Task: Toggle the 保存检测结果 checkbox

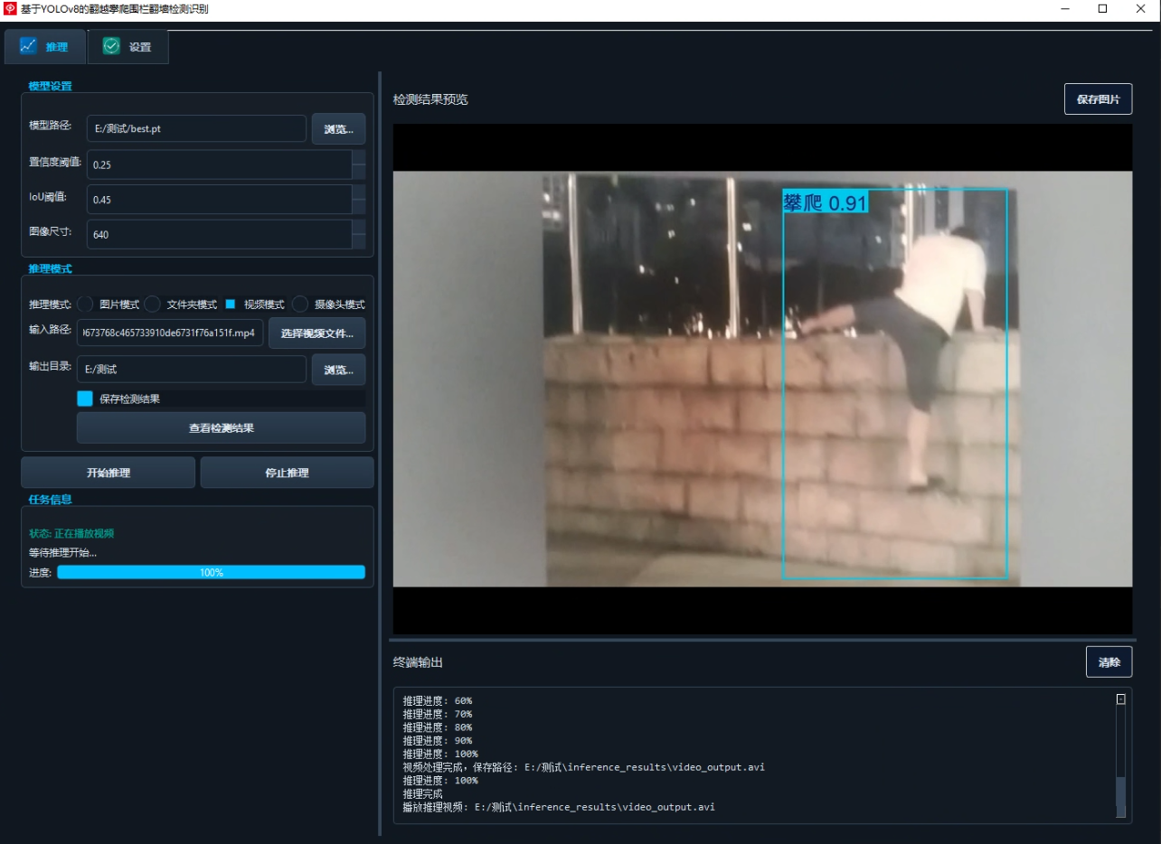Action: (85, 399)
